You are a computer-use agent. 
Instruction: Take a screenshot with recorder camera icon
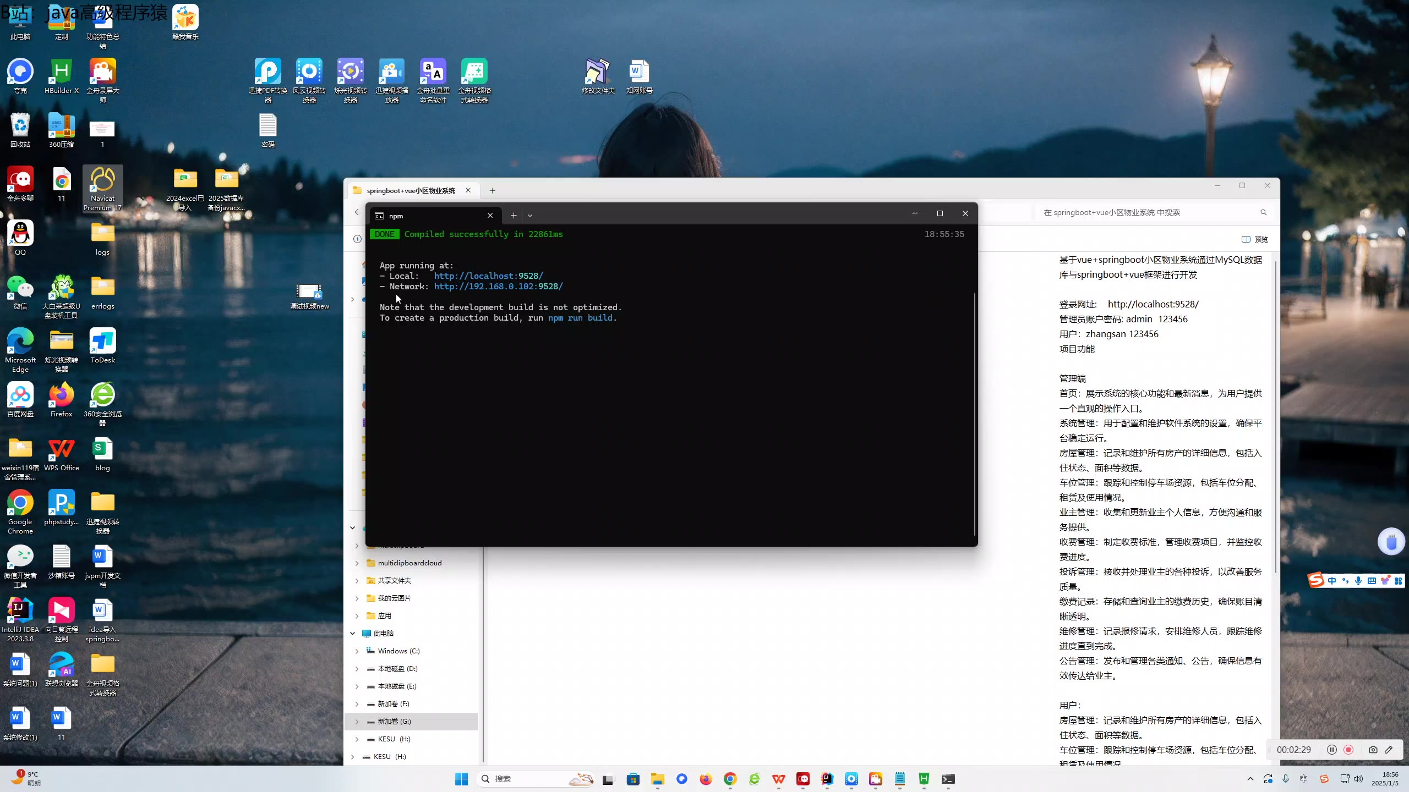click(x=1373, y=750)
